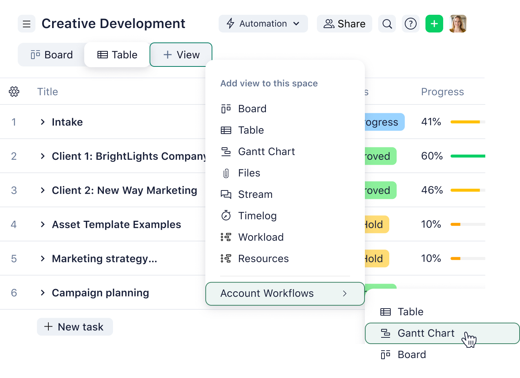
Task: Open the search magnifier icon
Action: pos(387,24)
